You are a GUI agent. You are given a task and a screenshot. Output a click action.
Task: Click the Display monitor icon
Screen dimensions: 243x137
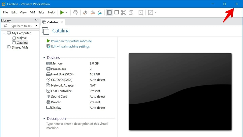48,107
